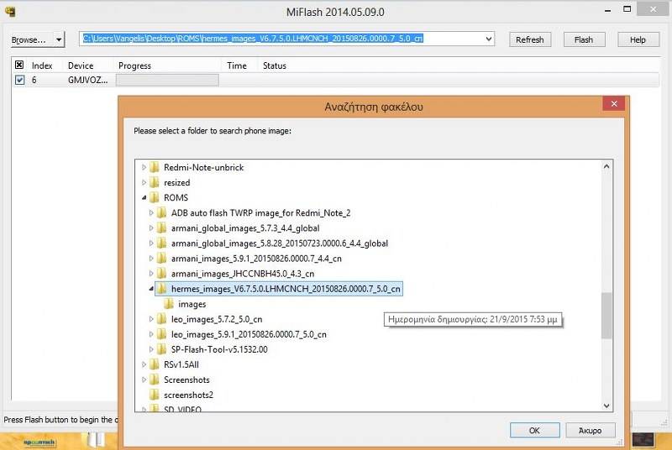Open the ROM path combo box dropdown
The height and width of the screenshot is (450, 672).
489,39
